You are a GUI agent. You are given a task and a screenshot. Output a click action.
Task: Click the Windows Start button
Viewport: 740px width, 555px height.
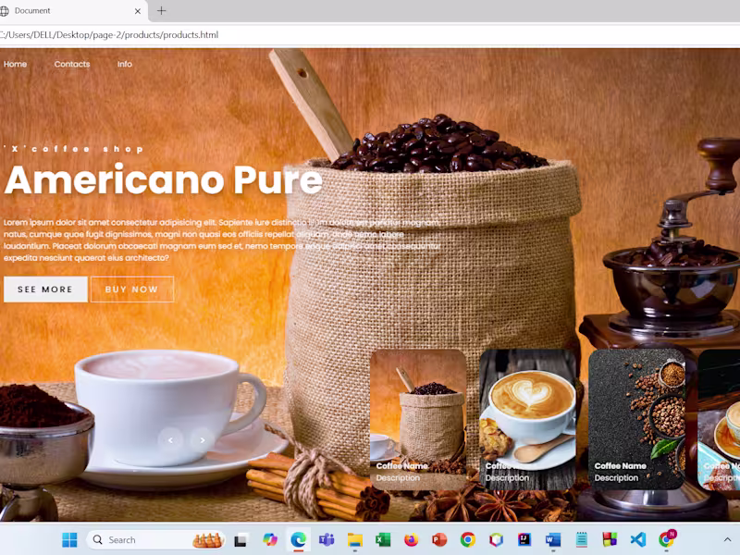(x=70, y=539)
